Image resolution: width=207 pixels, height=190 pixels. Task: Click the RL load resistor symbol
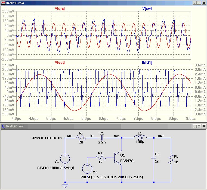point(171,159)
